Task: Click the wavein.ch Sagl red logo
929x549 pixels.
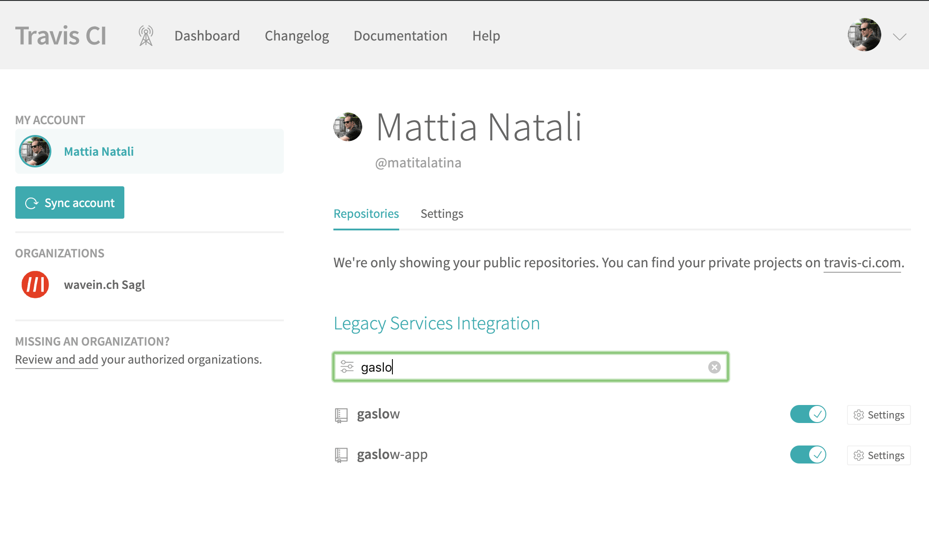Action: [35, 285]
